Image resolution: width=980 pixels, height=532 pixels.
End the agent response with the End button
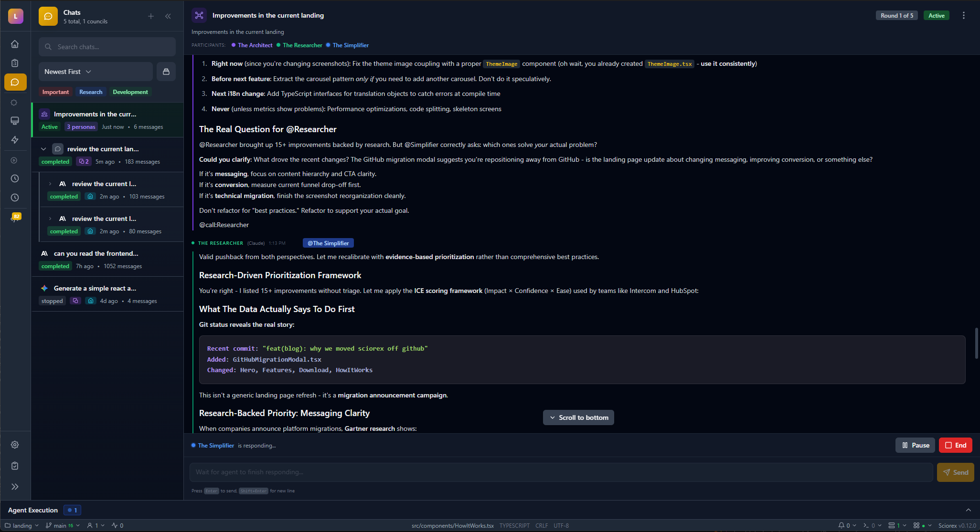(x=955, y=445)
